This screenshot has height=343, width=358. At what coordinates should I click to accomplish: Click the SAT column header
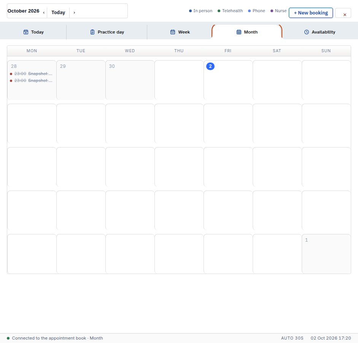point(277,51)
